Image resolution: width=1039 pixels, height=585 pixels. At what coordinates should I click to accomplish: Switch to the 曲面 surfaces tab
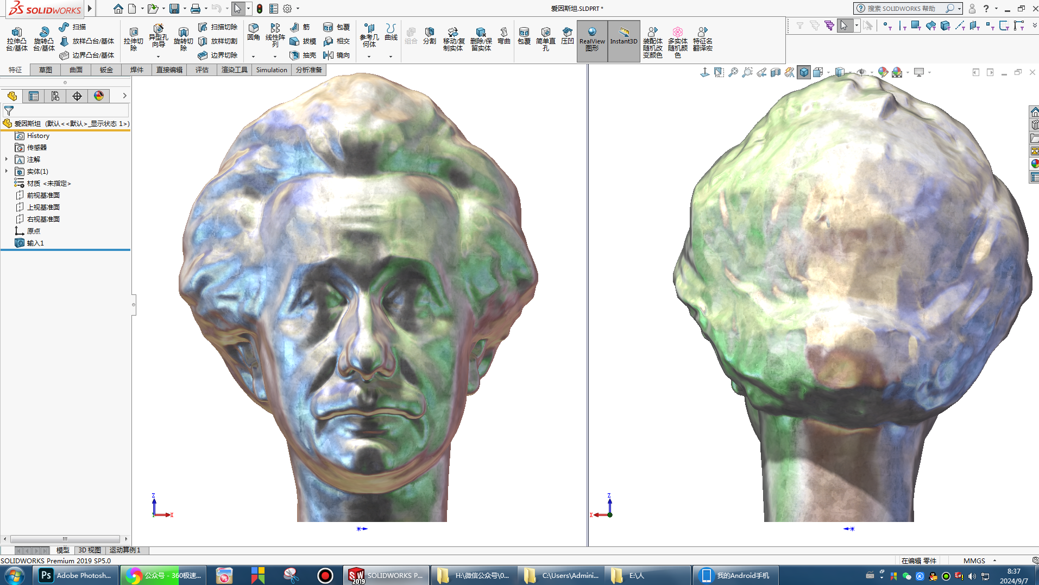pos(76,70)
